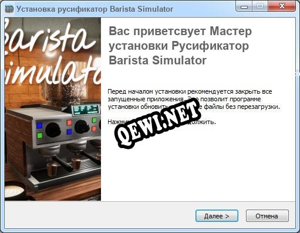Click the installer icon in the title bar
Image resolution: width=300 pixels, height=233 pixels.
[9, 9]
